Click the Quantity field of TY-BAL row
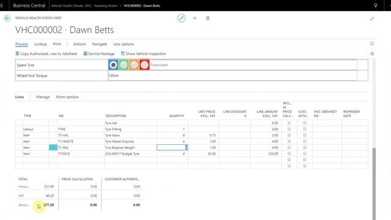391x220 pixels. tap(172, 148)
